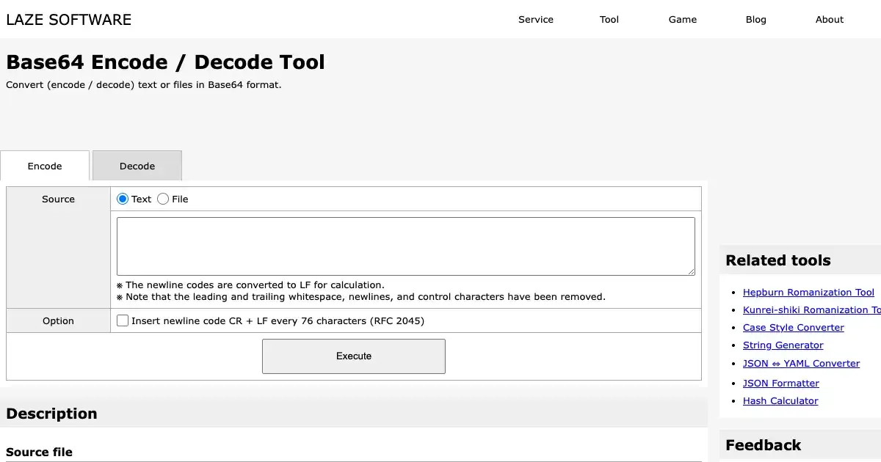The width and height of the screenshot is (881, 462).
Task: Open the JSON Formatter link
Action: [780, 384]
